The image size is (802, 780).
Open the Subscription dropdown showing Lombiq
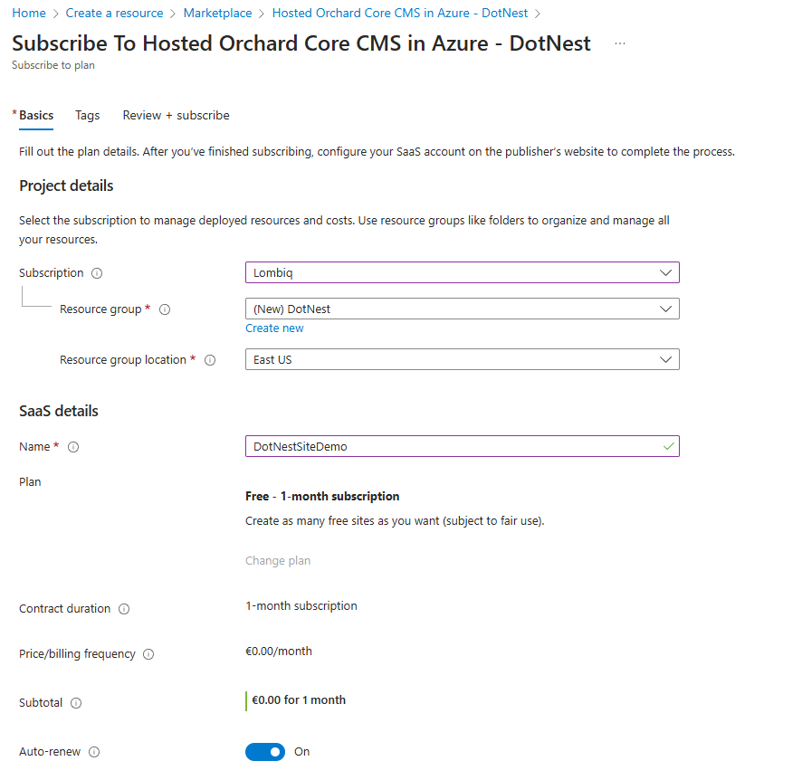pos(463,272)
